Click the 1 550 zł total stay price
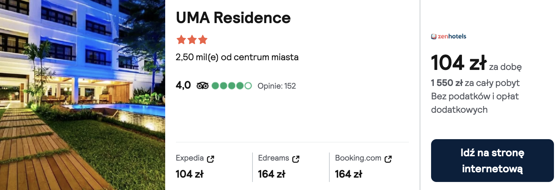This screenshot has width=560, height=190. [x=475, y=83]
